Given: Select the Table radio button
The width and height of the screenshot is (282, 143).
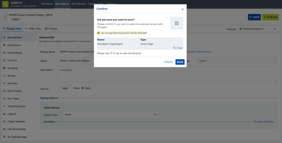Looking at the screenshot, I should point(59,88).
